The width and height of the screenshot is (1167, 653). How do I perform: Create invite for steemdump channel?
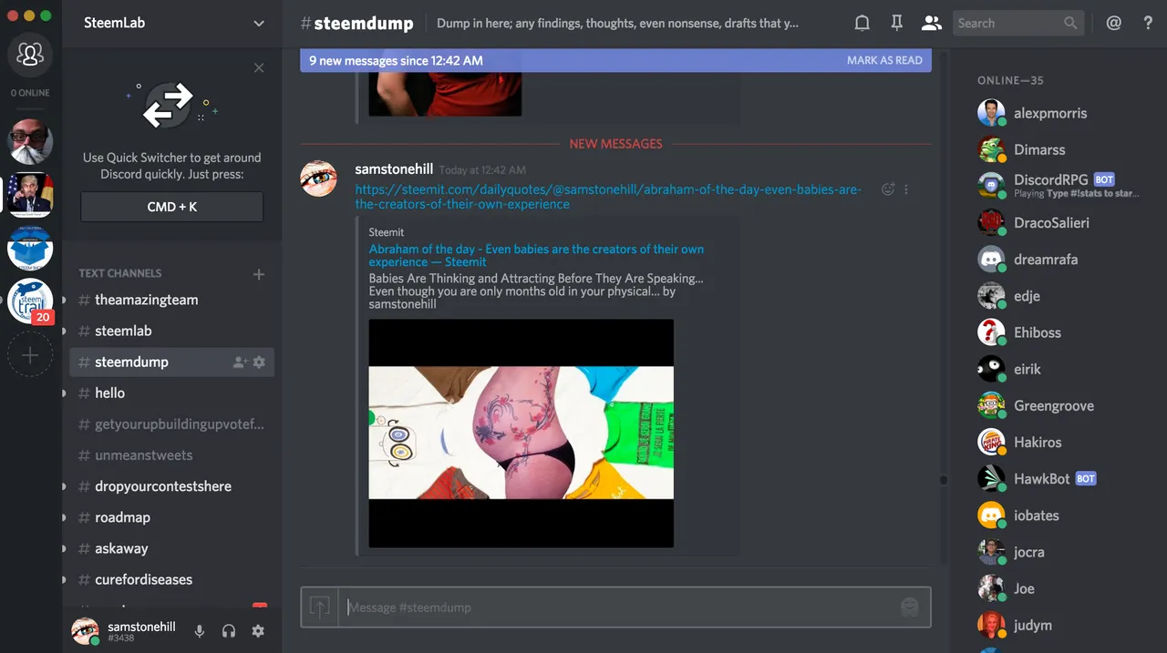240,362
